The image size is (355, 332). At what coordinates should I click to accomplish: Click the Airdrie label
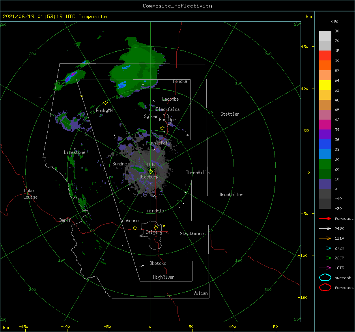click(x=155, y=211)
